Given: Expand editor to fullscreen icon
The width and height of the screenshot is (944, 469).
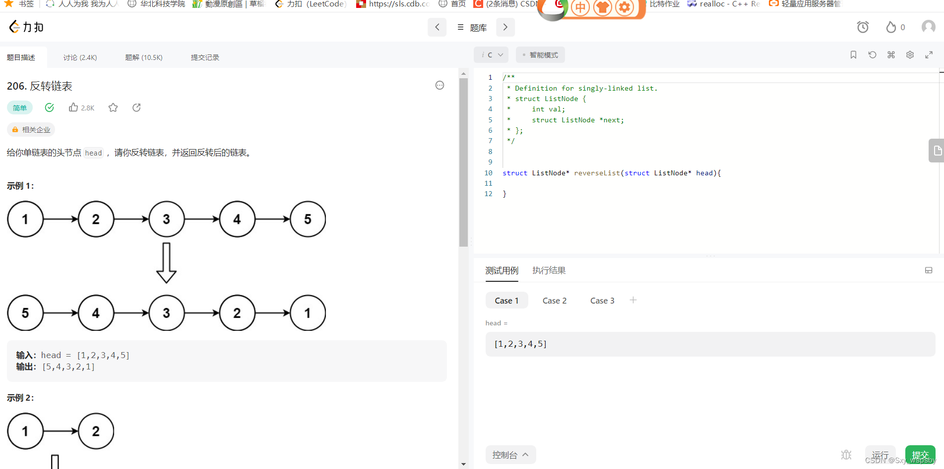Looking at the screenshot, I should (x=929, y=55).
